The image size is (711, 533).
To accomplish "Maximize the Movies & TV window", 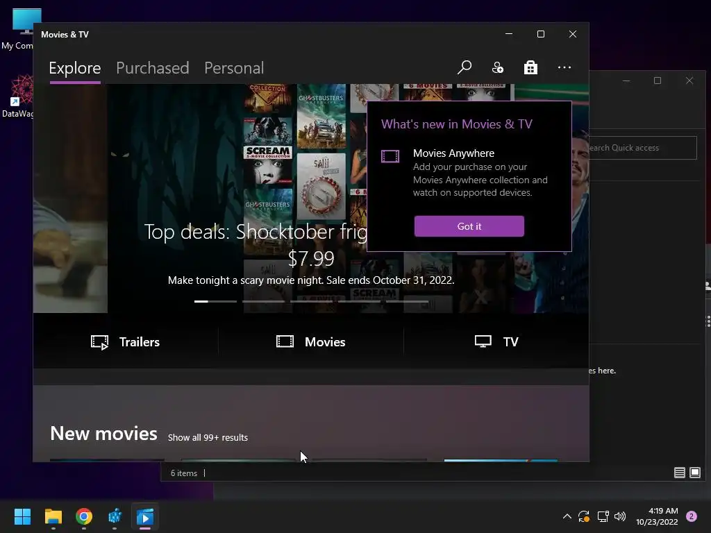I will [540, 34].
